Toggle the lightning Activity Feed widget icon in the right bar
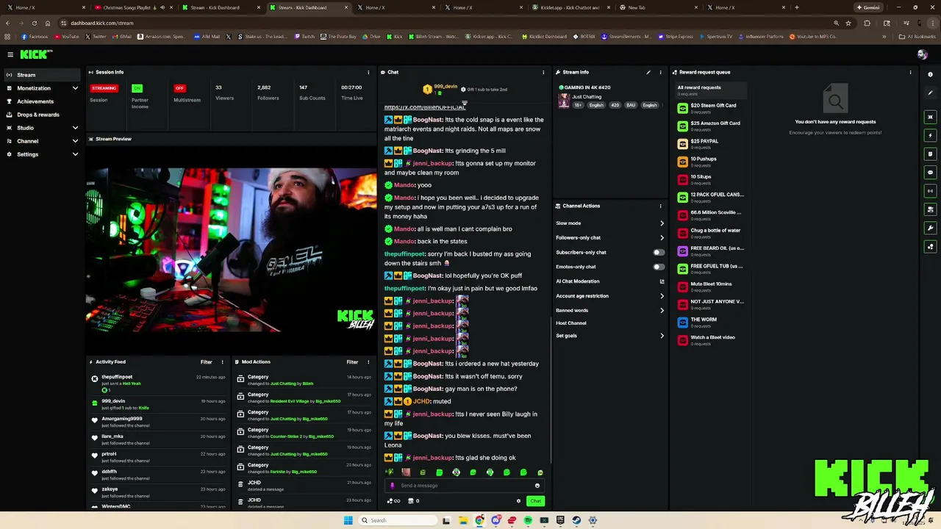941x529 pixels. click(x=930, y=135)
